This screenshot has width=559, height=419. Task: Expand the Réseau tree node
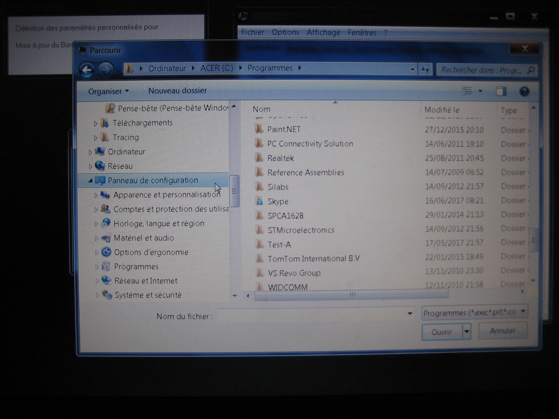coord(90,167)
